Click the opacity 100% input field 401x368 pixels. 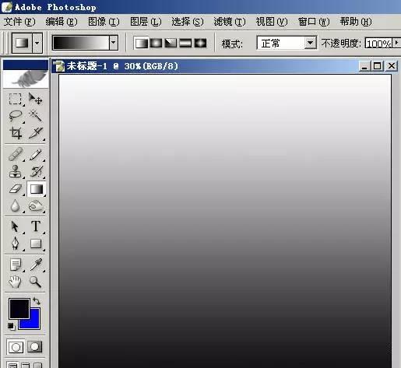coord(378,44)
